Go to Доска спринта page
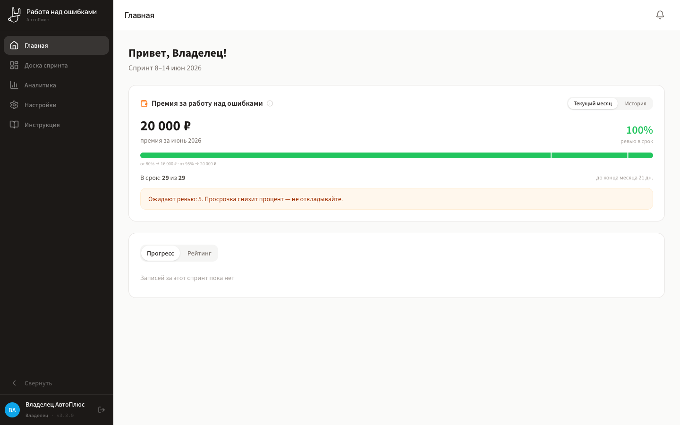This screenshot has width=680, height=425. pyautogui.click(x=56, y=65)
